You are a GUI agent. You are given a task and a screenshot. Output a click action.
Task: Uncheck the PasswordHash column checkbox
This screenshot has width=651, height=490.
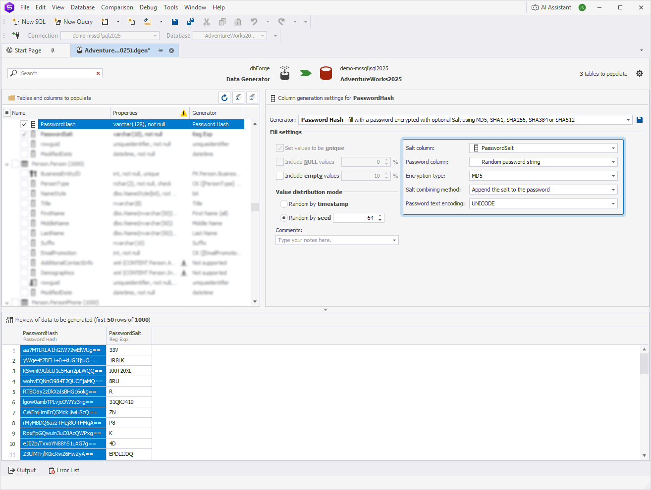24,124
